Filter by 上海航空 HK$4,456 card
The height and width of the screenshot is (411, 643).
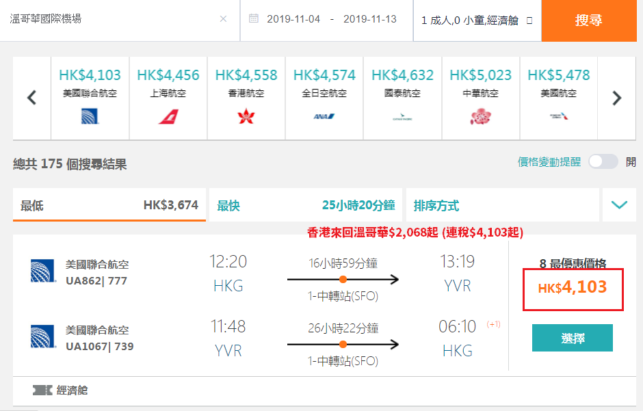tap(168, 98)
